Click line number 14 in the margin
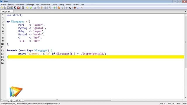This screenshot has width=187, height=105. coord(2,57)
